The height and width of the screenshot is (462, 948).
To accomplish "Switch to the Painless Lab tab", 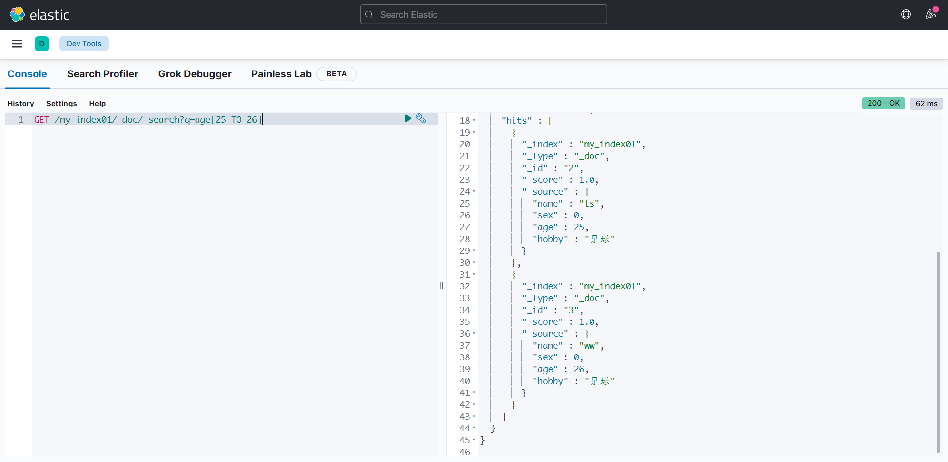I will tap(281, 74).
